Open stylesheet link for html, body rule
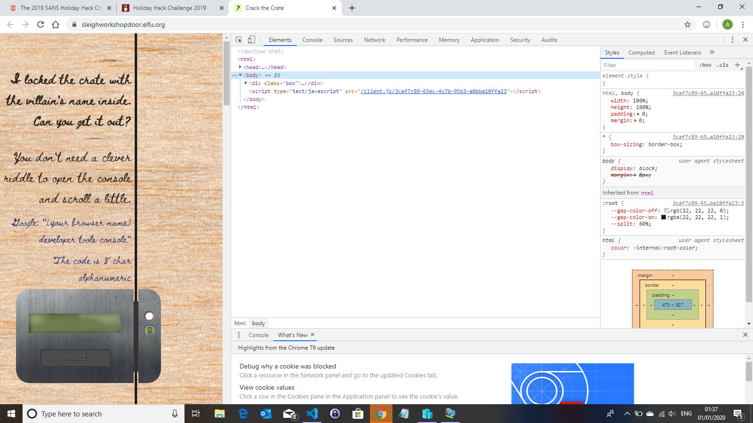753x423 pixels. 708,93
